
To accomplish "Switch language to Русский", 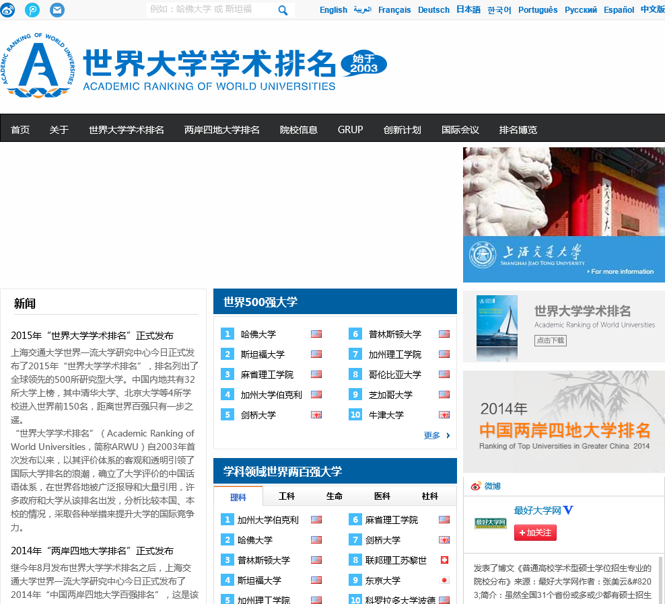I will (581, 9).
